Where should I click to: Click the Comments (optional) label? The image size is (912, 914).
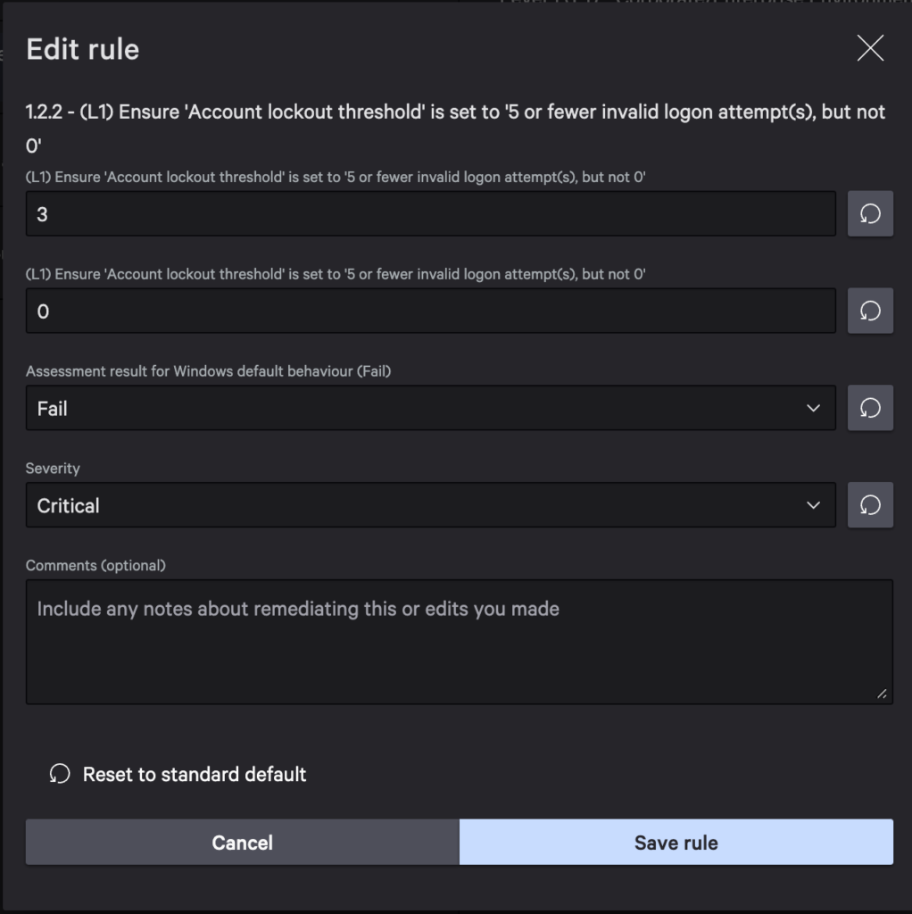point(95,565)
